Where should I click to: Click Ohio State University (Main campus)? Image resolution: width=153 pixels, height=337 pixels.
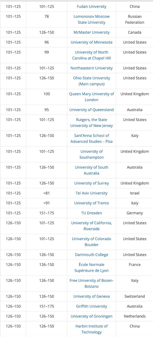pos(92,81)
